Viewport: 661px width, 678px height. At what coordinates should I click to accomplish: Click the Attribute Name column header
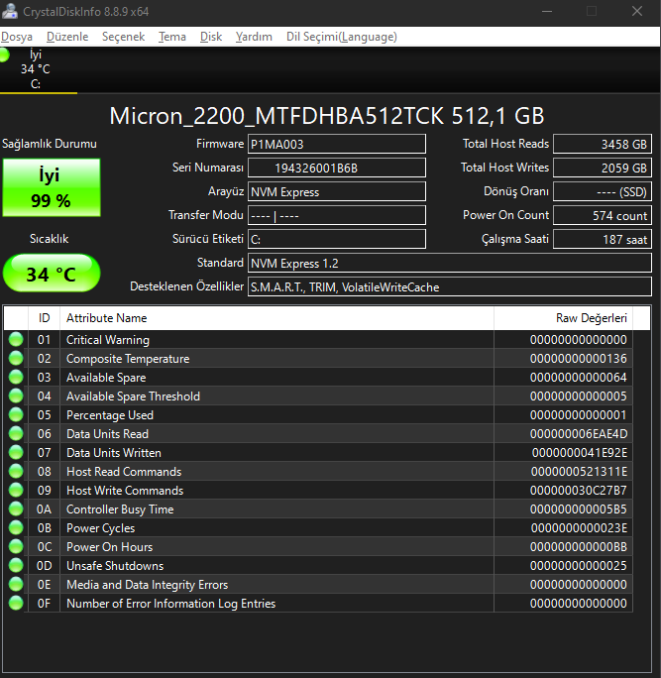276,318
